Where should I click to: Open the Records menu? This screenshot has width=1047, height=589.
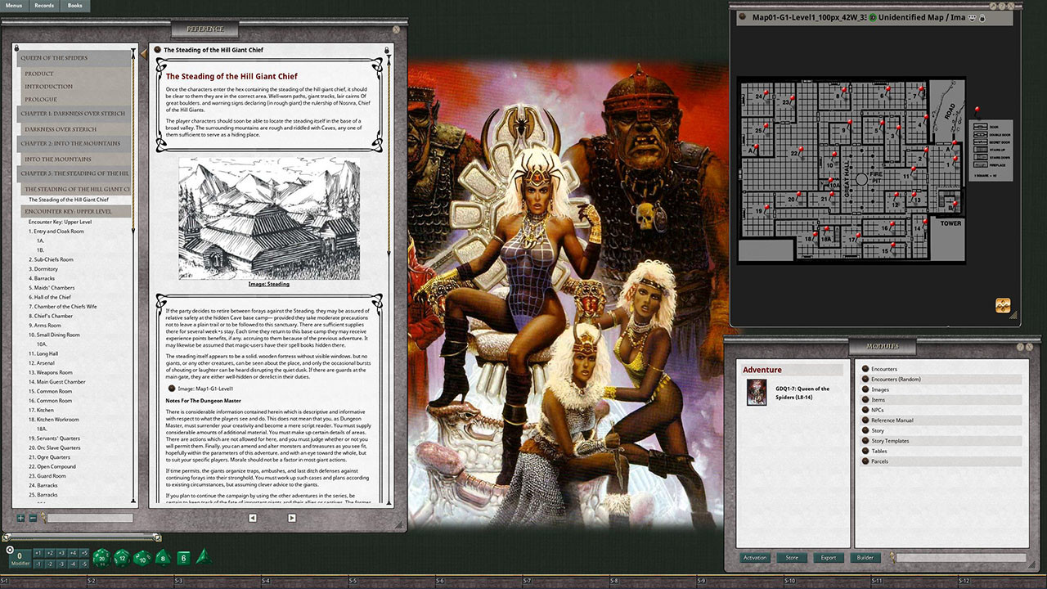pyautogui.click(x=43, y=6)
